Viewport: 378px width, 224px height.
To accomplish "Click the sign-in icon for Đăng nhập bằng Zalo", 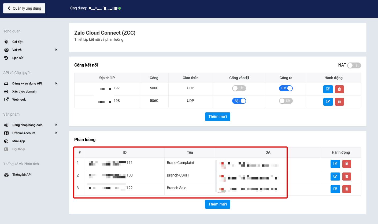I will coord(6,125).
